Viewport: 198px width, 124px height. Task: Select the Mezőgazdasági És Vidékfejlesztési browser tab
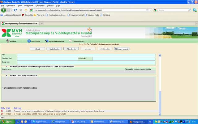(20, 24)
